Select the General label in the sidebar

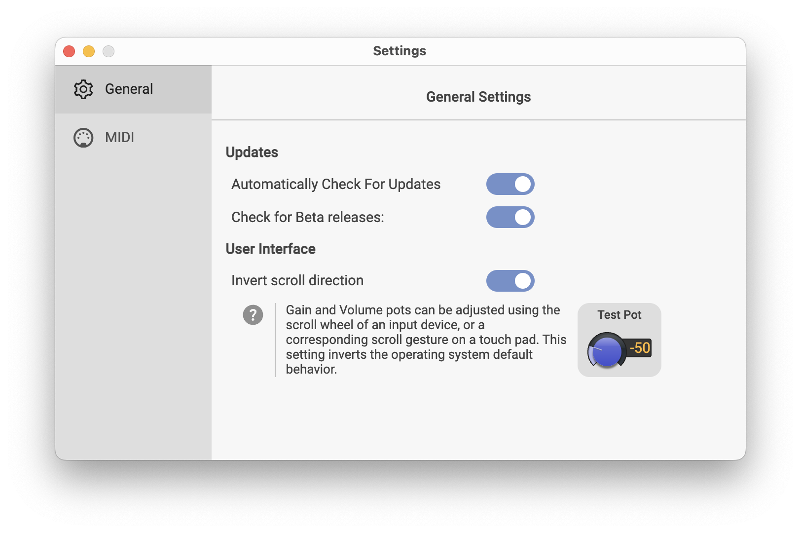129,89
